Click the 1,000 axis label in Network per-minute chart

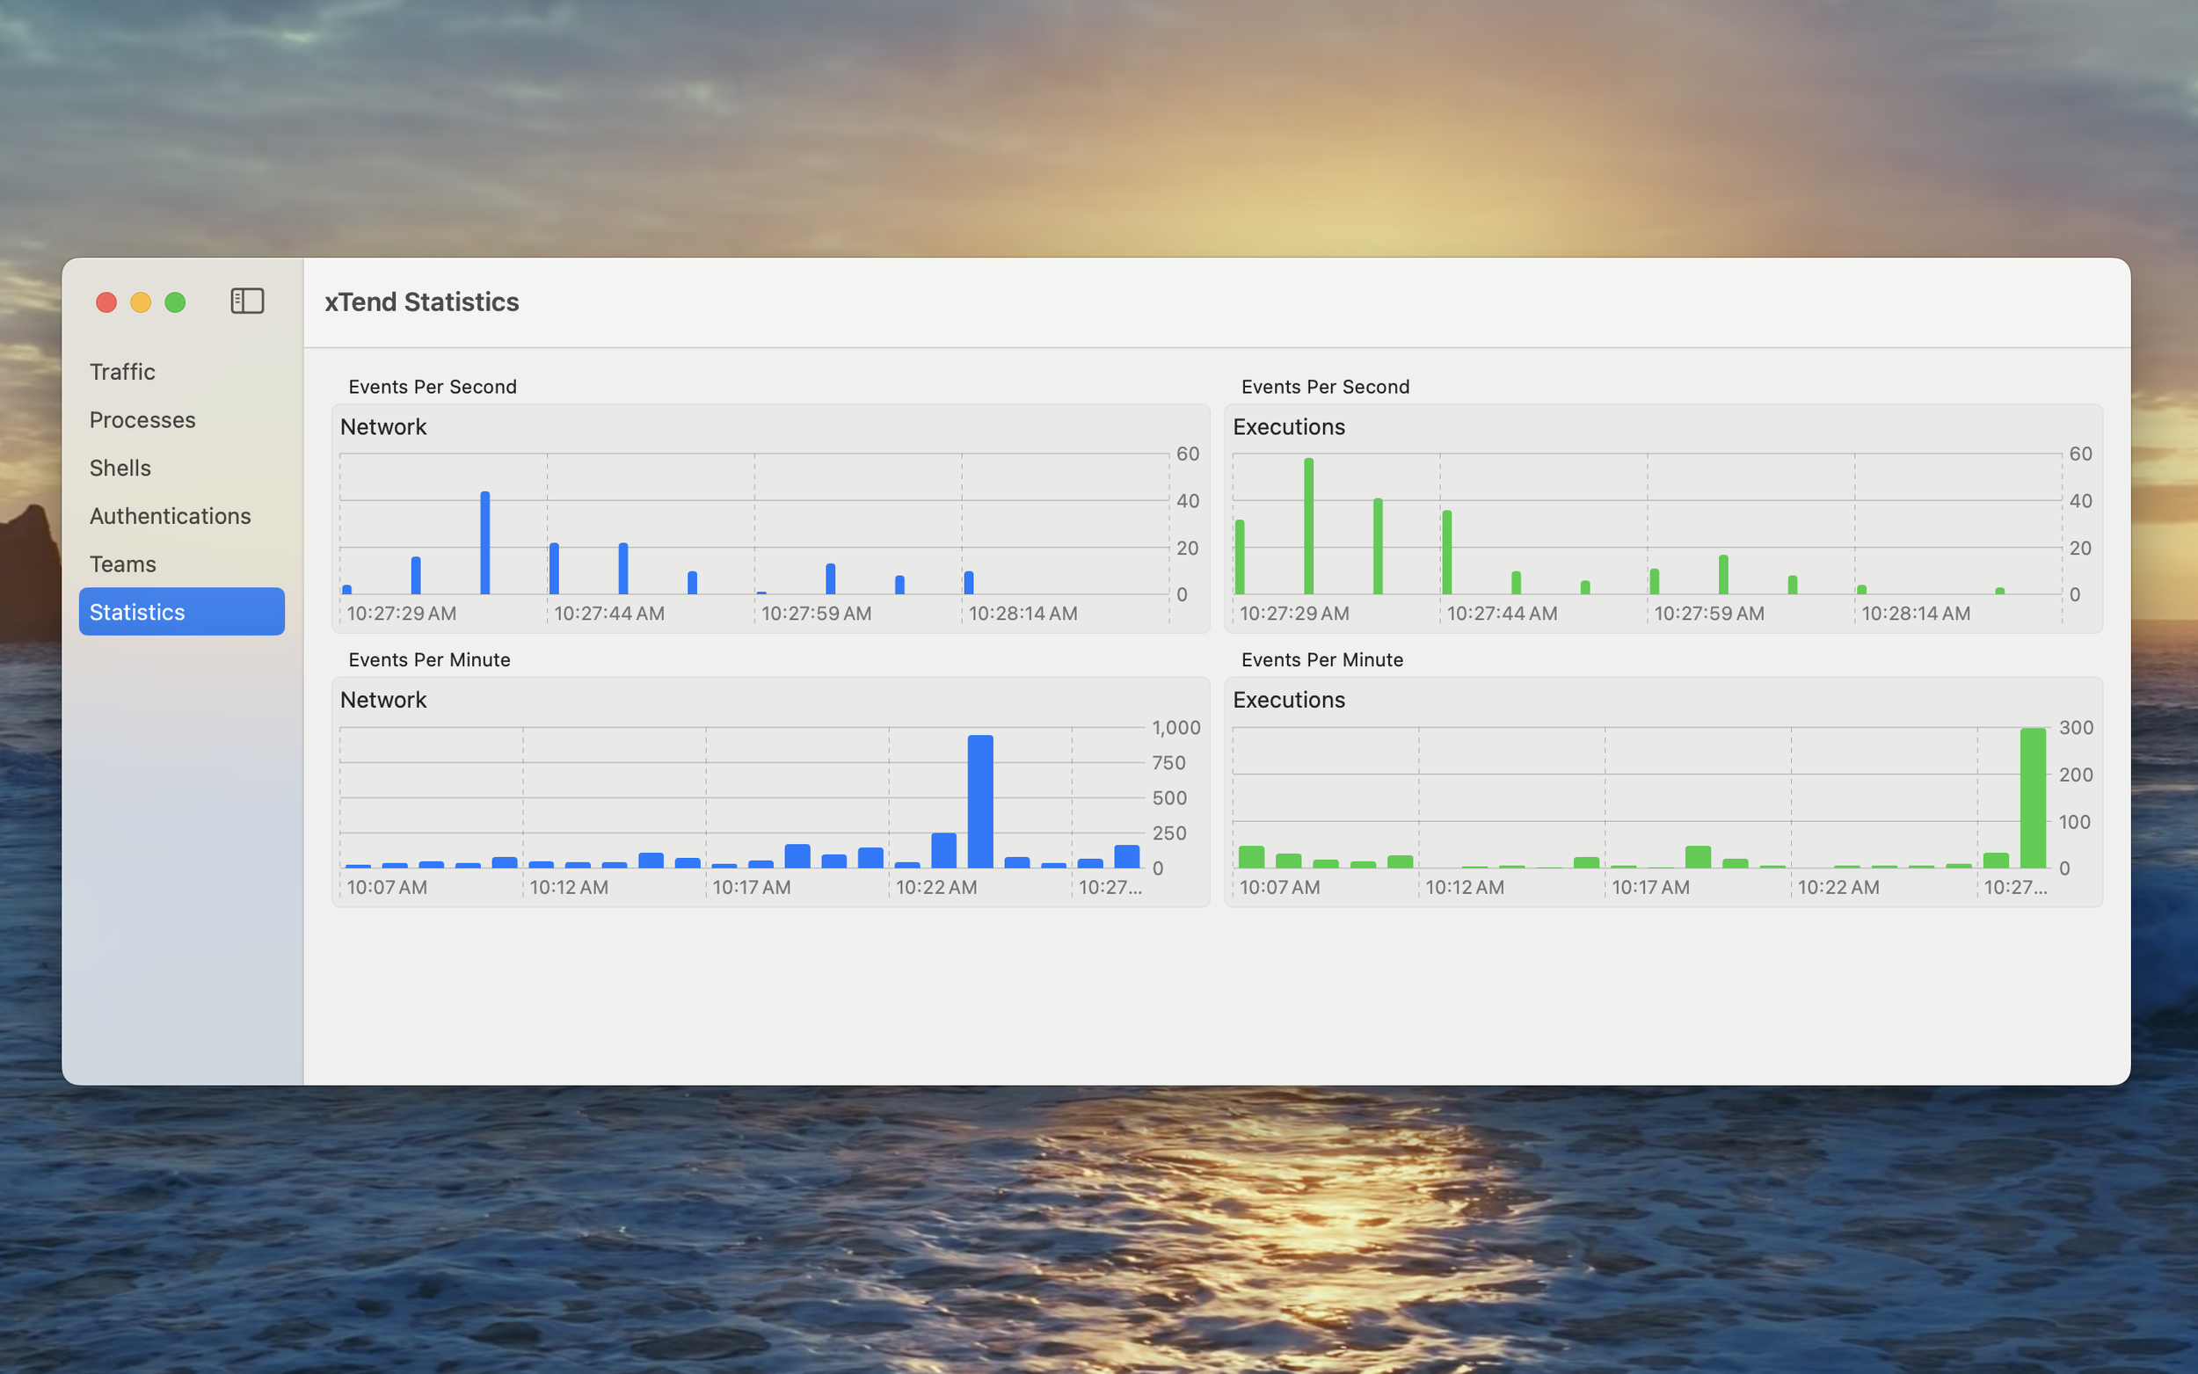click(x=1175, y=728)
